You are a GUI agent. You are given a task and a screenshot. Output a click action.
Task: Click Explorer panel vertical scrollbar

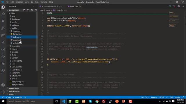[37, 41]
